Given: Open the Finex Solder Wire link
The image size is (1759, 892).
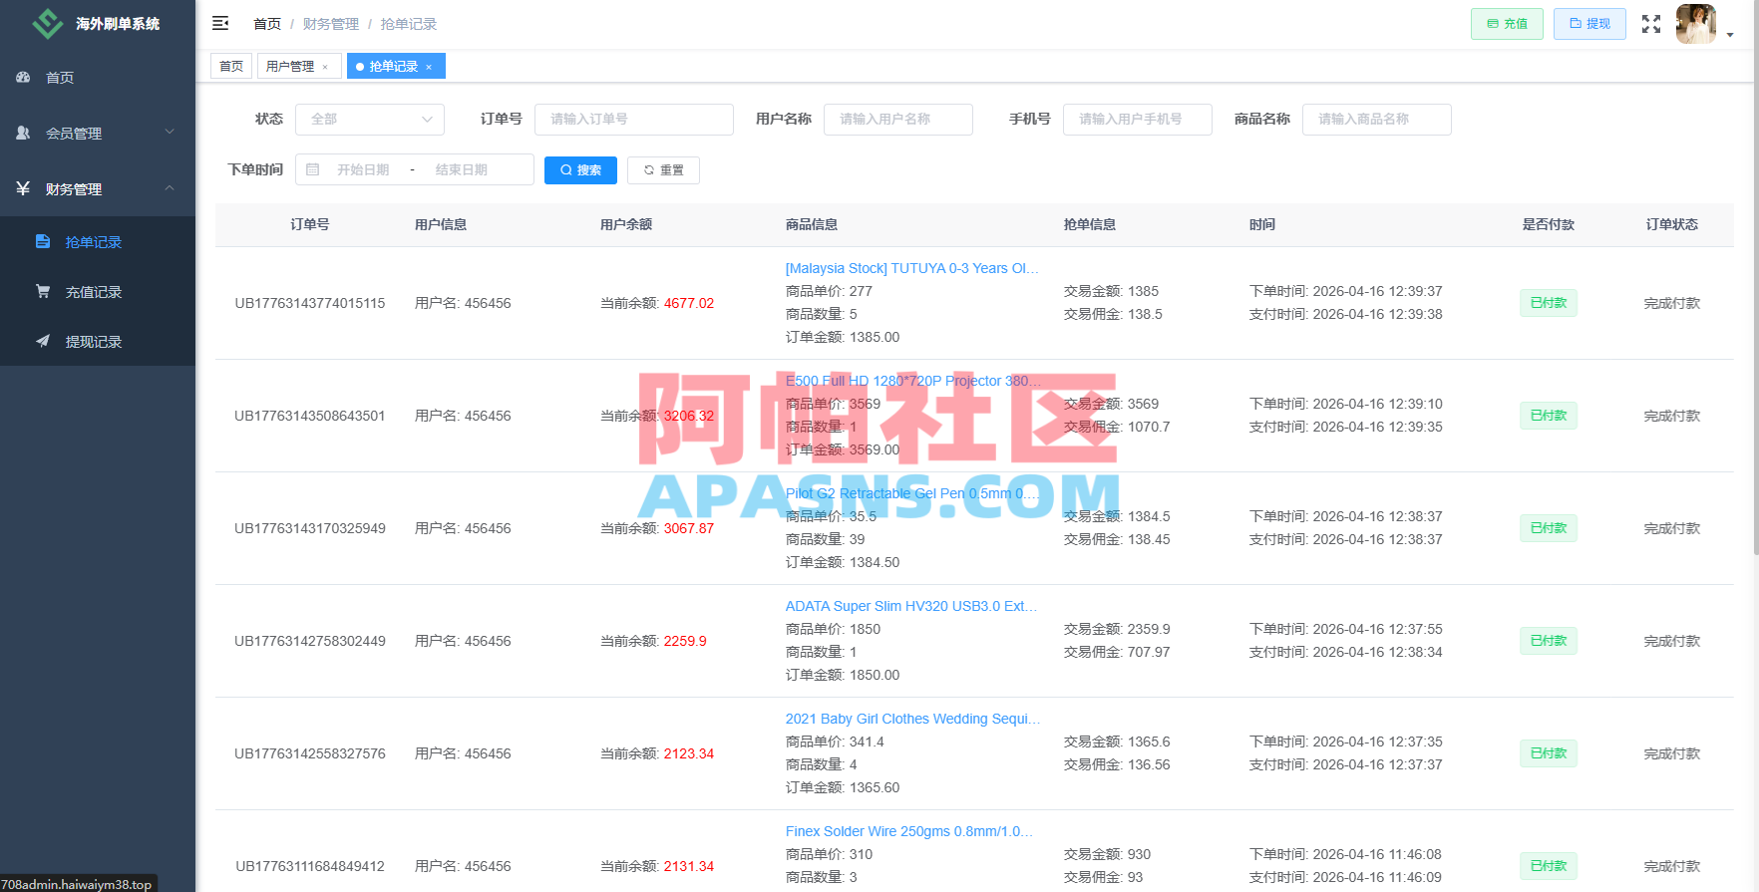Looking at the screenshot, I should pyautogui.click(x=909, y=831).
